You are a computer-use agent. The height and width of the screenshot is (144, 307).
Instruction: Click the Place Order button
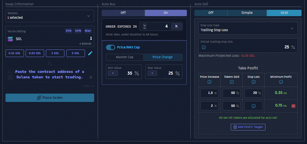coord(50,98)
